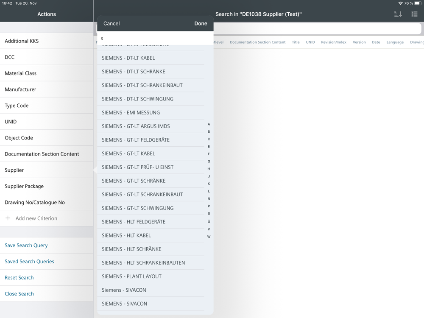
Task: Jump to index letter H
Action: [209, 169]
